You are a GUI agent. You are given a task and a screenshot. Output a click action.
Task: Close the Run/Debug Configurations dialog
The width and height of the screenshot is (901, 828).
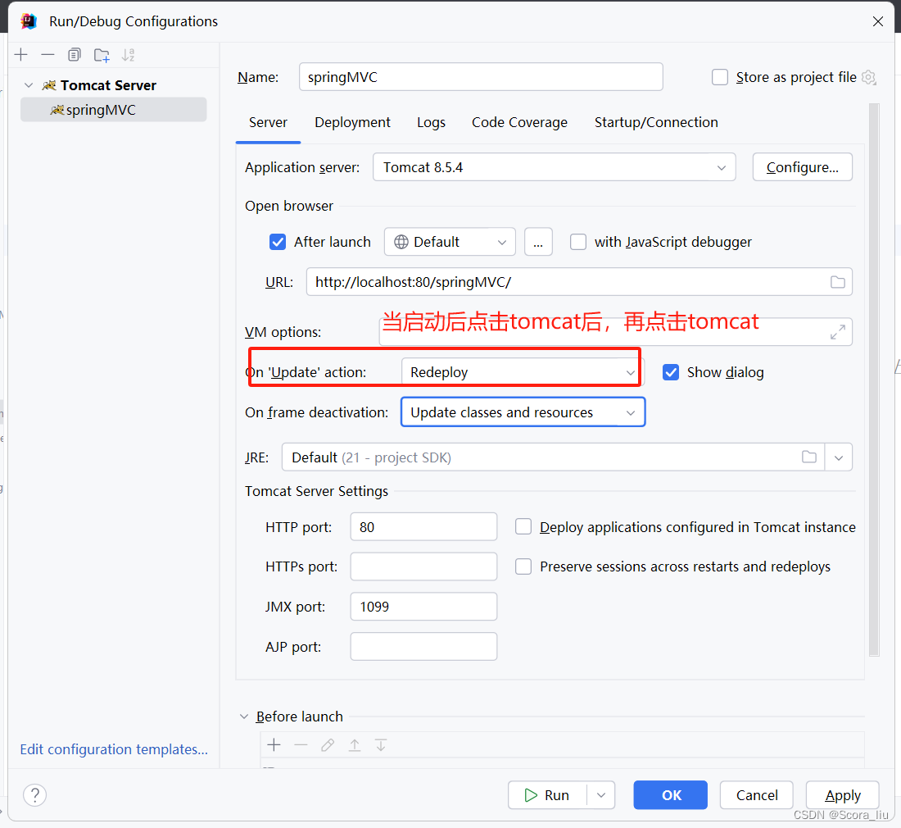point(877,21)
